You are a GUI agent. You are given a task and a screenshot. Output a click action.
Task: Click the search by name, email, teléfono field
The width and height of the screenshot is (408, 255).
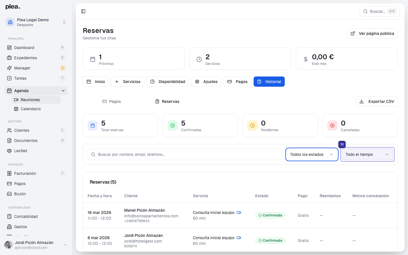tap(185, 154)
